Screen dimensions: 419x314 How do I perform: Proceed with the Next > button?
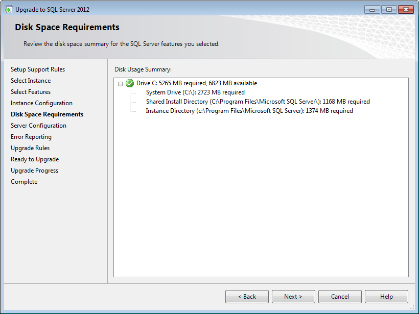(293, 297)
